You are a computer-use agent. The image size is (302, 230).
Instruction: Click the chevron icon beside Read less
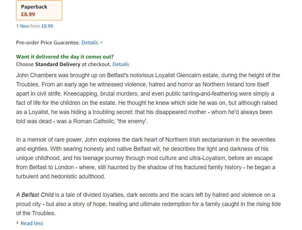(18, 223)
